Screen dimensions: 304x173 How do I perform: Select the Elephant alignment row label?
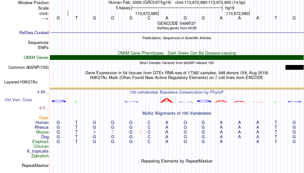pyautogui.click(x=40, y=141)
